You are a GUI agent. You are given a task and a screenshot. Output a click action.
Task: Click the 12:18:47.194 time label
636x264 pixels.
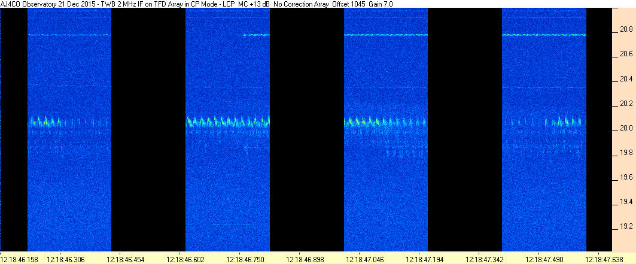(x=424, y=259)
